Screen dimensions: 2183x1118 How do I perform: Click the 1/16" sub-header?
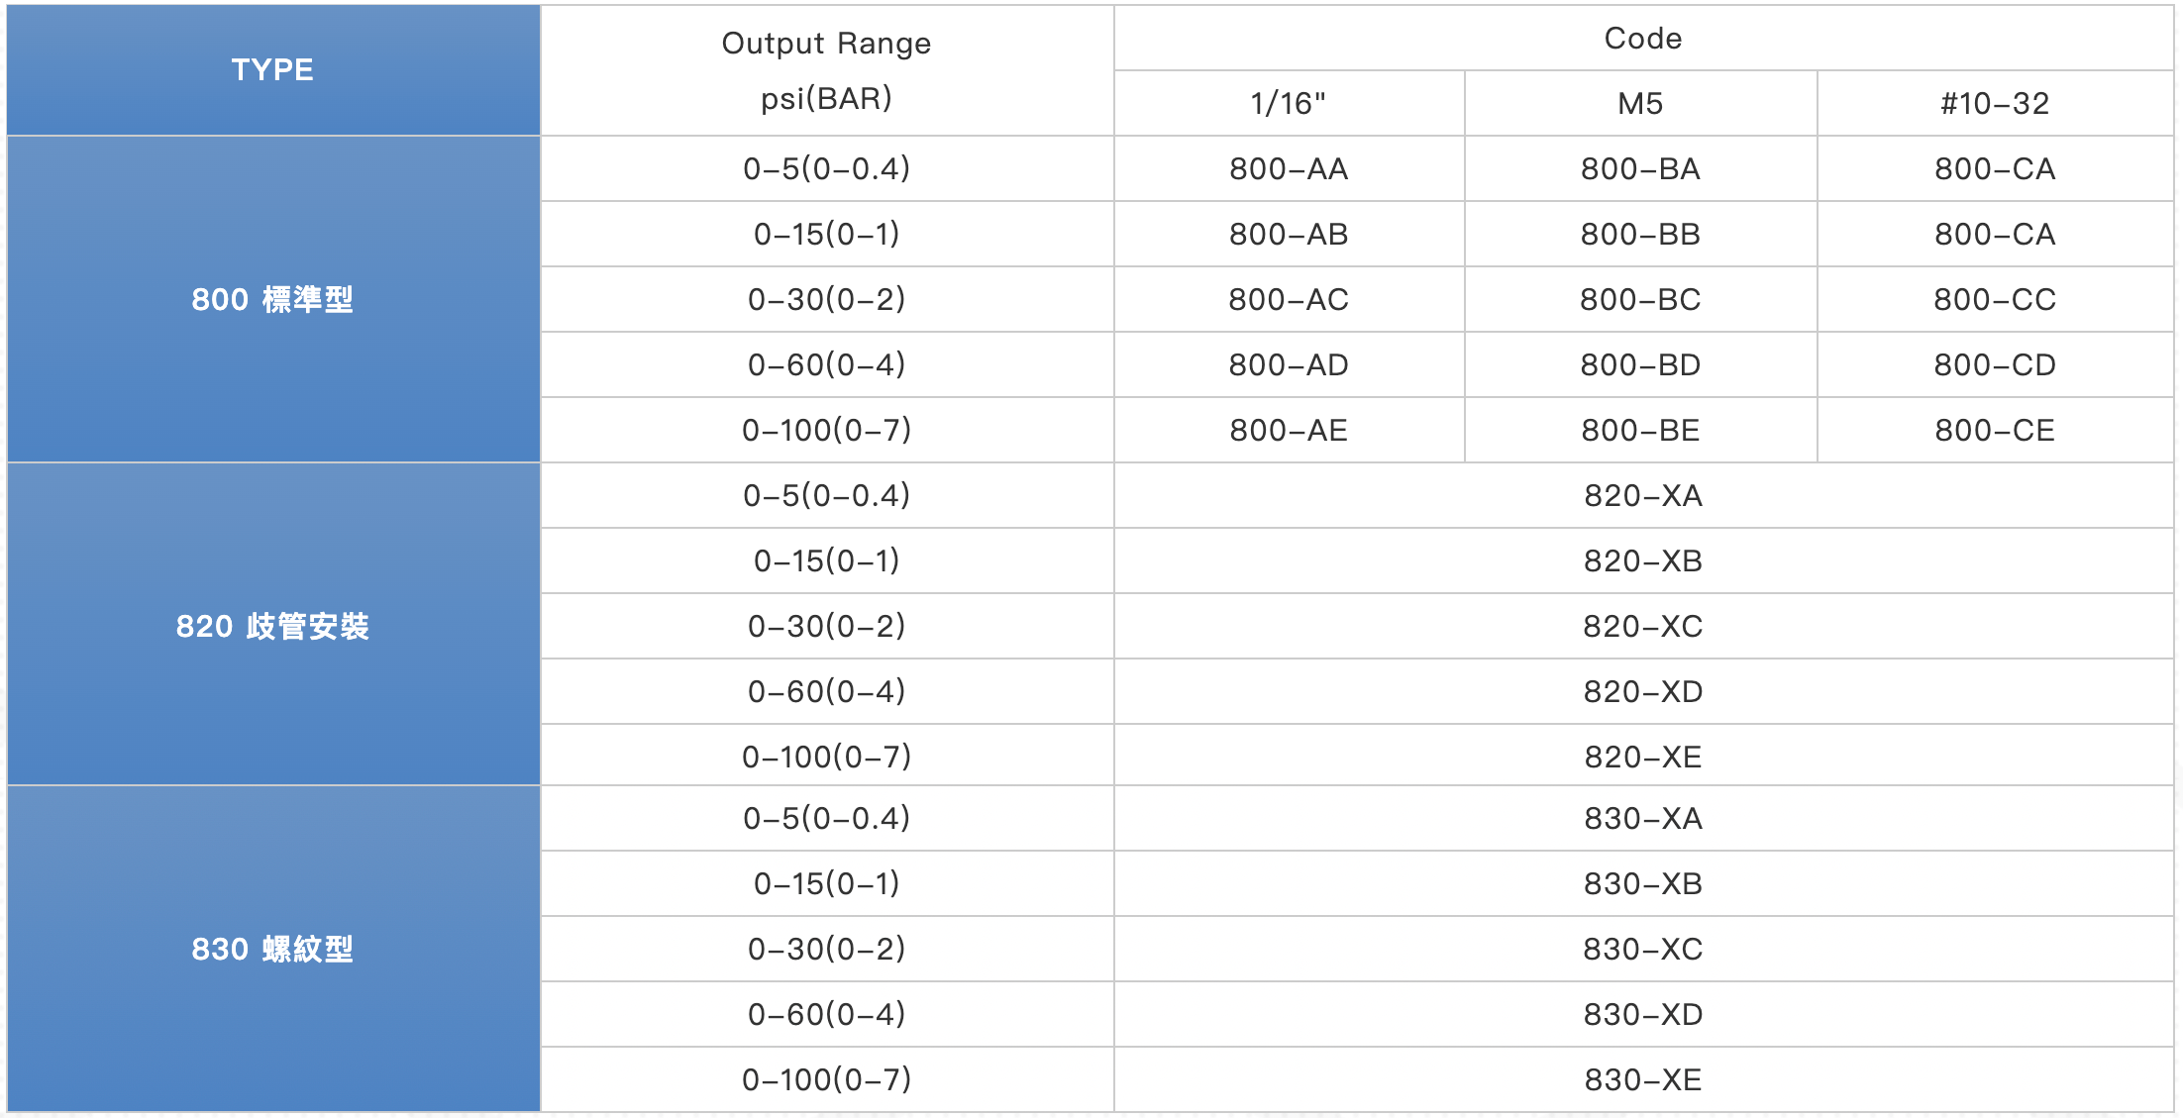1289,103
